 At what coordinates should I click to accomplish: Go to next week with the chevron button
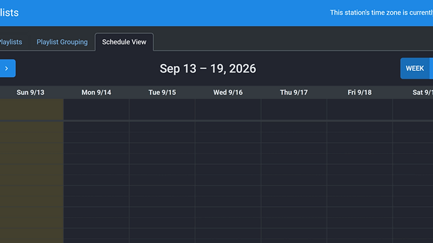(x=7, y=68)
